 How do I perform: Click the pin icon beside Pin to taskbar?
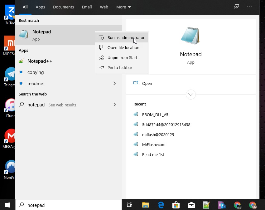point(101,67)
